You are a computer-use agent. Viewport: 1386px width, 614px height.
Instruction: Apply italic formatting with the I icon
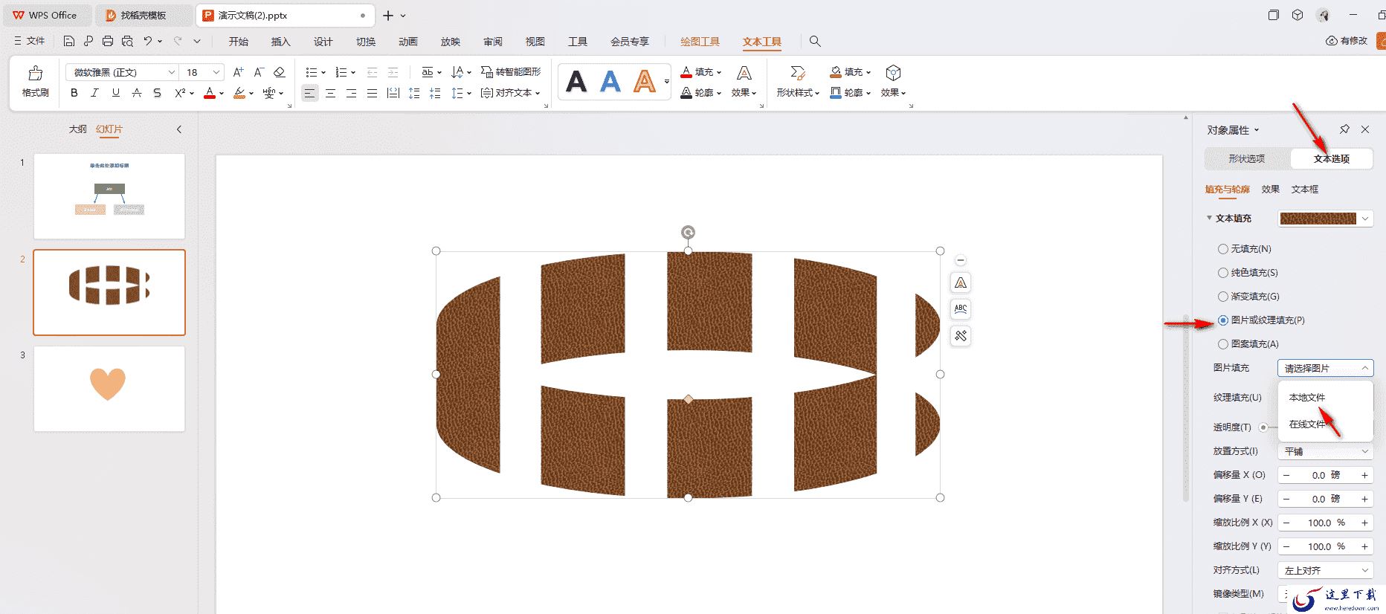[94, 93]
